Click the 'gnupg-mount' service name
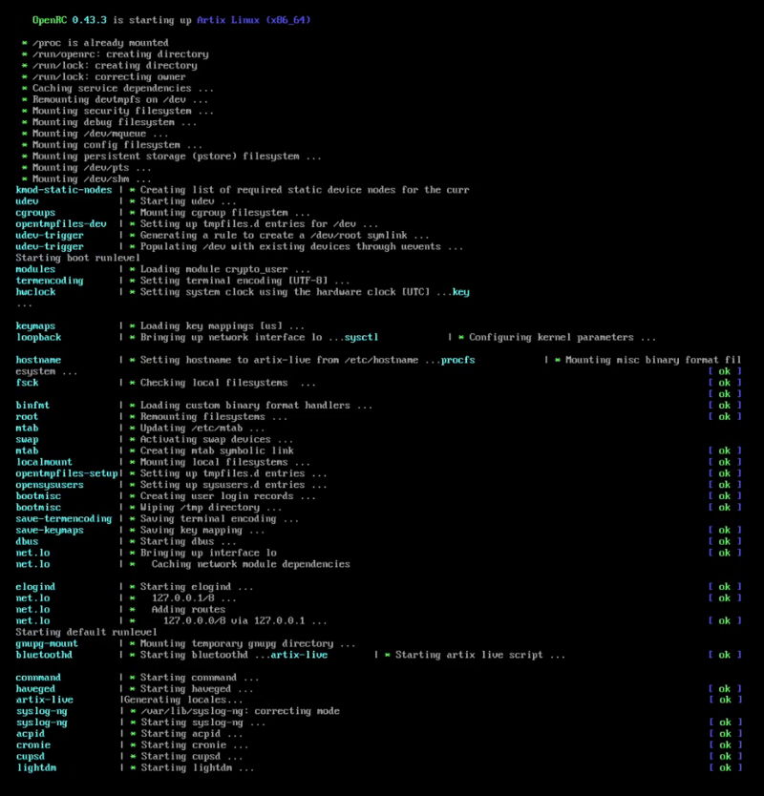Screen dimensions: 764x796 [47, 643]
